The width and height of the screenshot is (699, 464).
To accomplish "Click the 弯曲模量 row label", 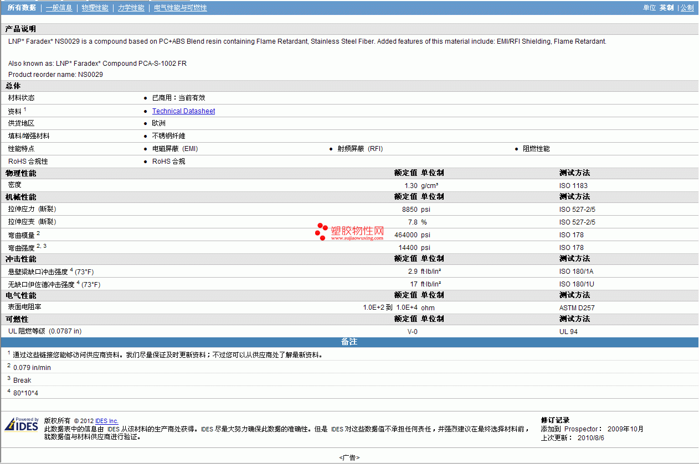I will pyautogui.click(x=22, y=235).
